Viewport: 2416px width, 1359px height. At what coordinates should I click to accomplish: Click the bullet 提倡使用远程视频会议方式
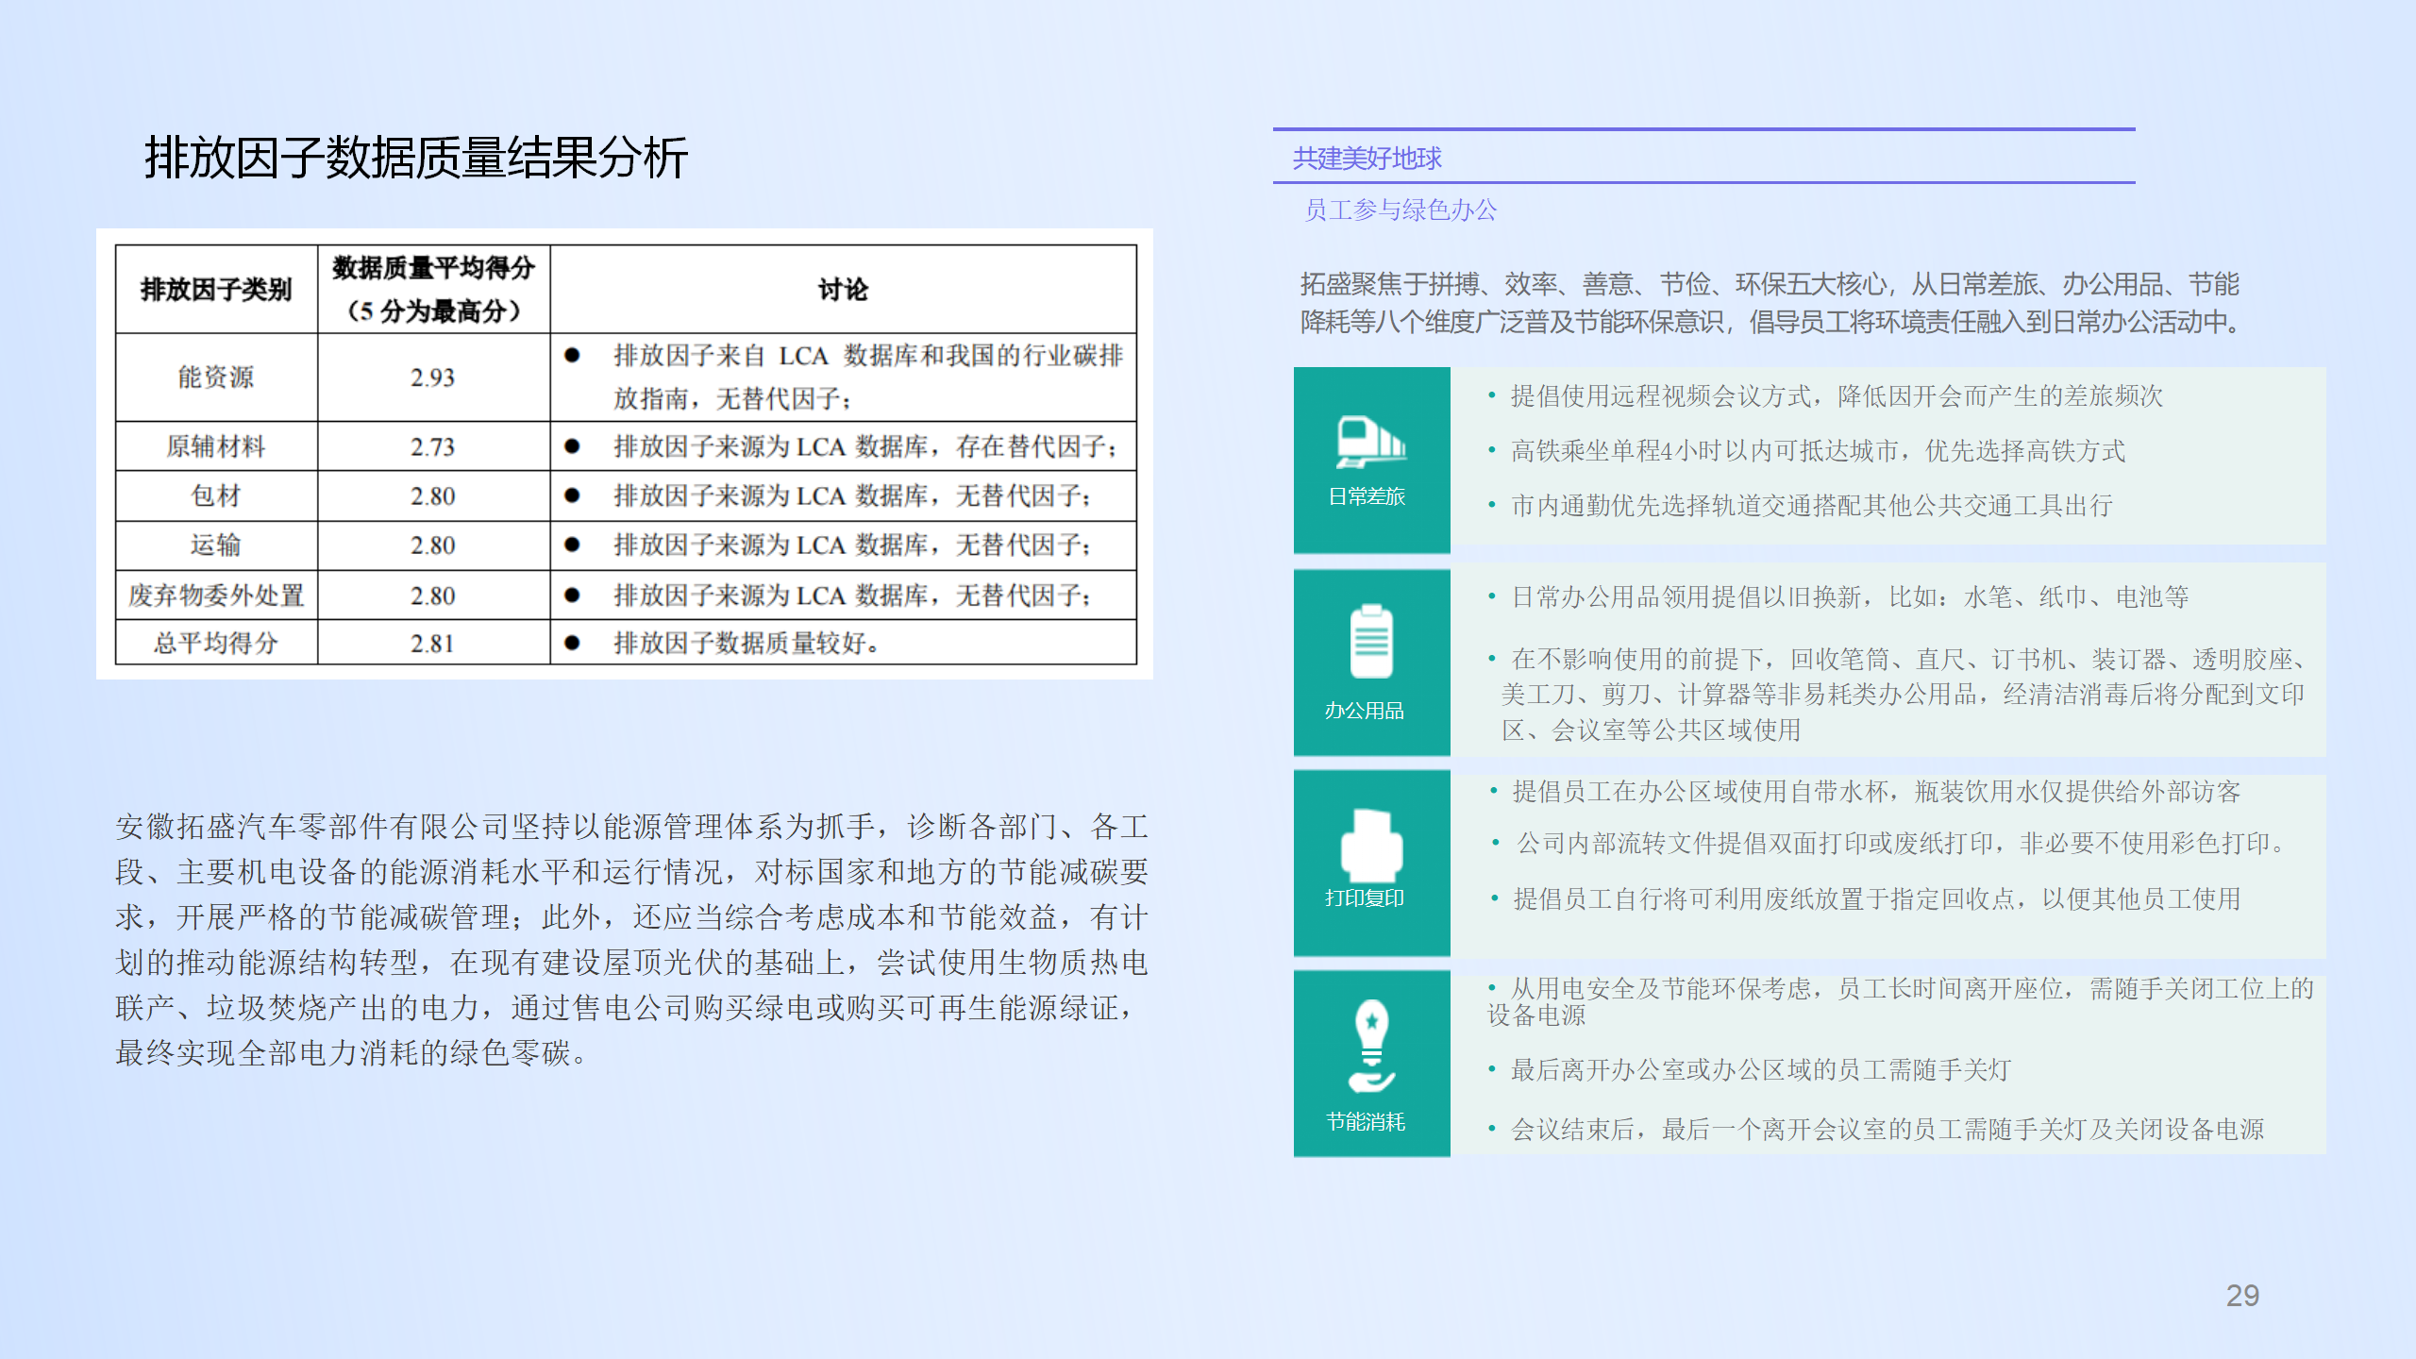(1836, 395)
